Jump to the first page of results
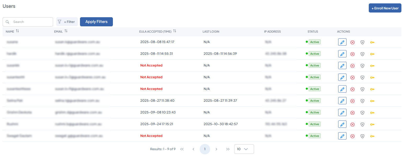The width and height of the screenshot is (403, 157). 182,149
